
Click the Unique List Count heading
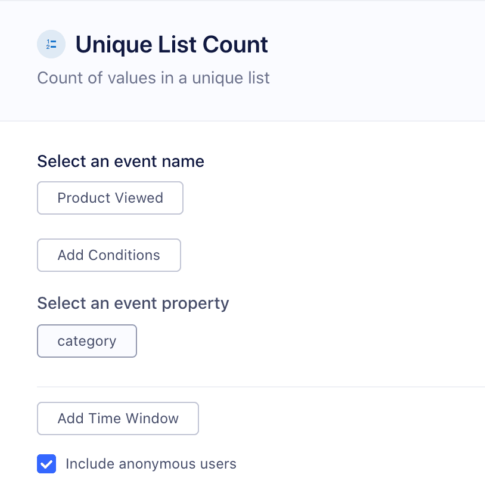point(171,44)
